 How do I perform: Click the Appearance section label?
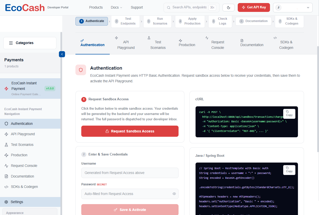[x=15, y=213]
